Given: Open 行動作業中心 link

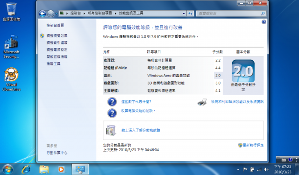Looking at the screenshot, I should coord(57,153).
